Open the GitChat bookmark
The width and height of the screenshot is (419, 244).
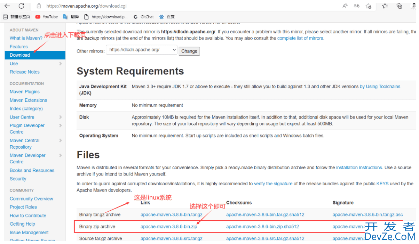(143, 17)
